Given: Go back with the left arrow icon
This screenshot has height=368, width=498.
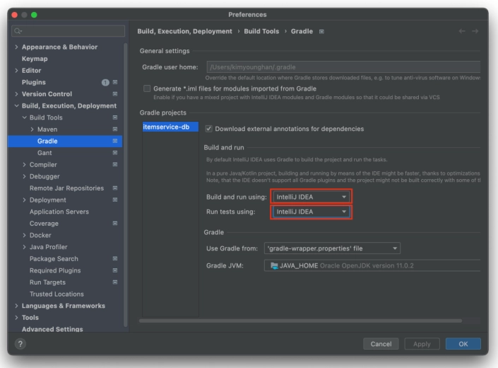Looking at the screenshot, I should pos(462,31).
